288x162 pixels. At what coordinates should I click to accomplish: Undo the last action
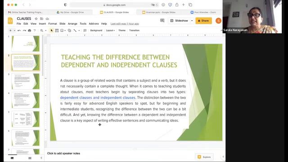point(19,31)
